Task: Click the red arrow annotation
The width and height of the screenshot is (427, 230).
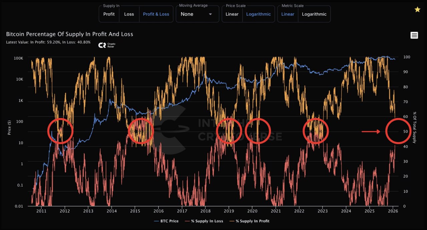Action: tap(371, 132)
